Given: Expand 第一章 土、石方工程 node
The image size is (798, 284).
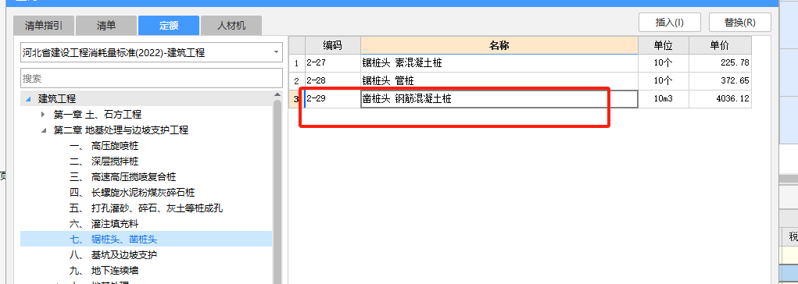Looking at the screenshot, I should pos(43,115).
